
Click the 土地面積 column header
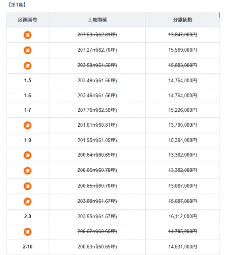[x=97, y=20]
